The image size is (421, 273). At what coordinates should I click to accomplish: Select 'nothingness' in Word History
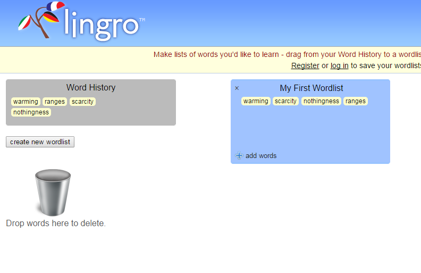point(31,112)
